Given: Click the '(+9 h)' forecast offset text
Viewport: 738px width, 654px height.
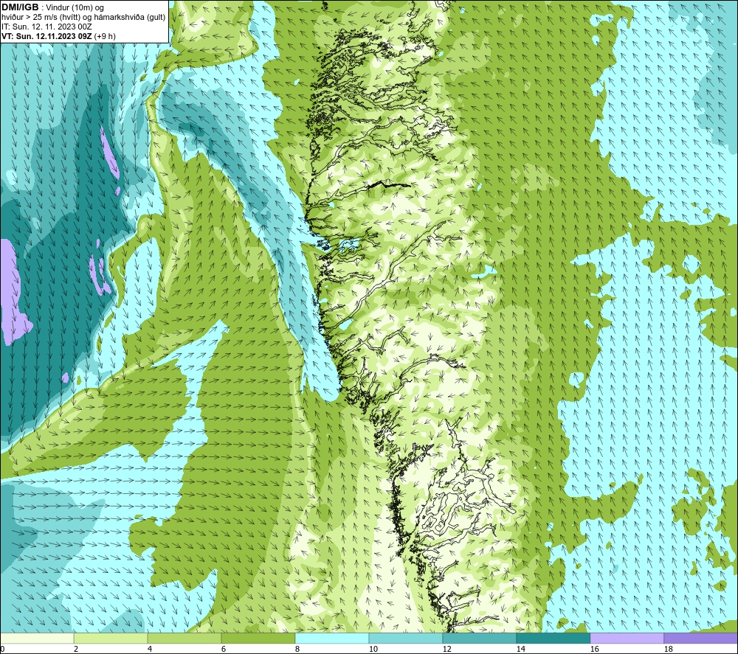Looking at the screenshot, I should [x=105, y=36].
